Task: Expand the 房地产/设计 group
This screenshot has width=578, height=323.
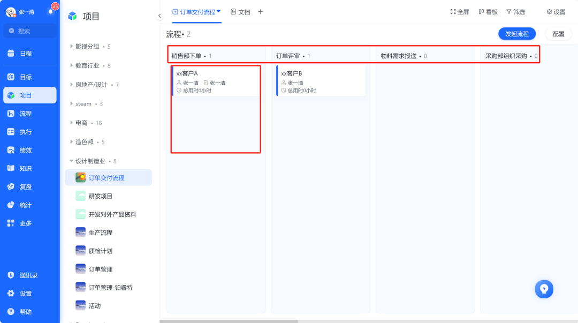Action: (x=71, y=85)
